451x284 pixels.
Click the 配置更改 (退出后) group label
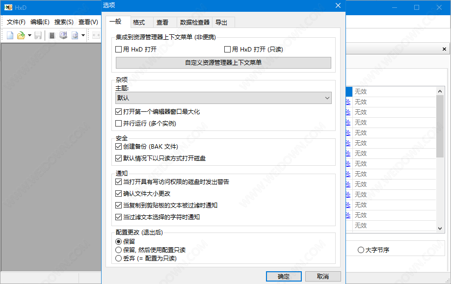139,232
